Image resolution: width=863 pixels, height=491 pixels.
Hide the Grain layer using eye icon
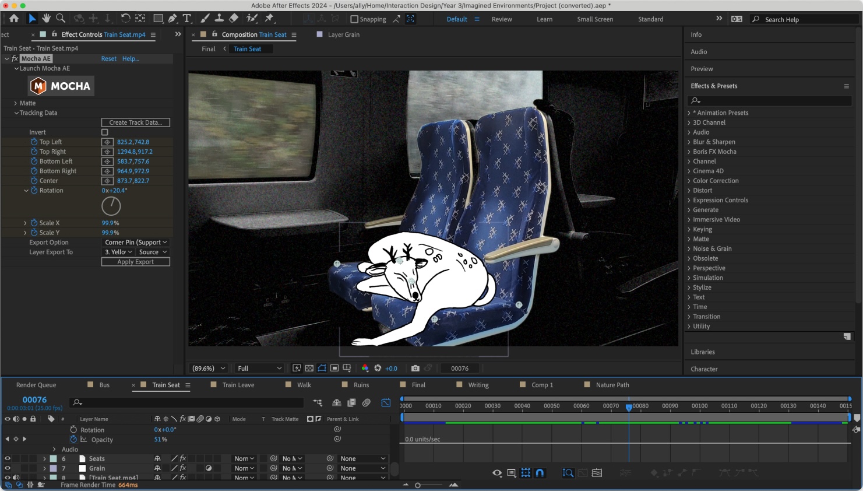(x=8, y=468)
